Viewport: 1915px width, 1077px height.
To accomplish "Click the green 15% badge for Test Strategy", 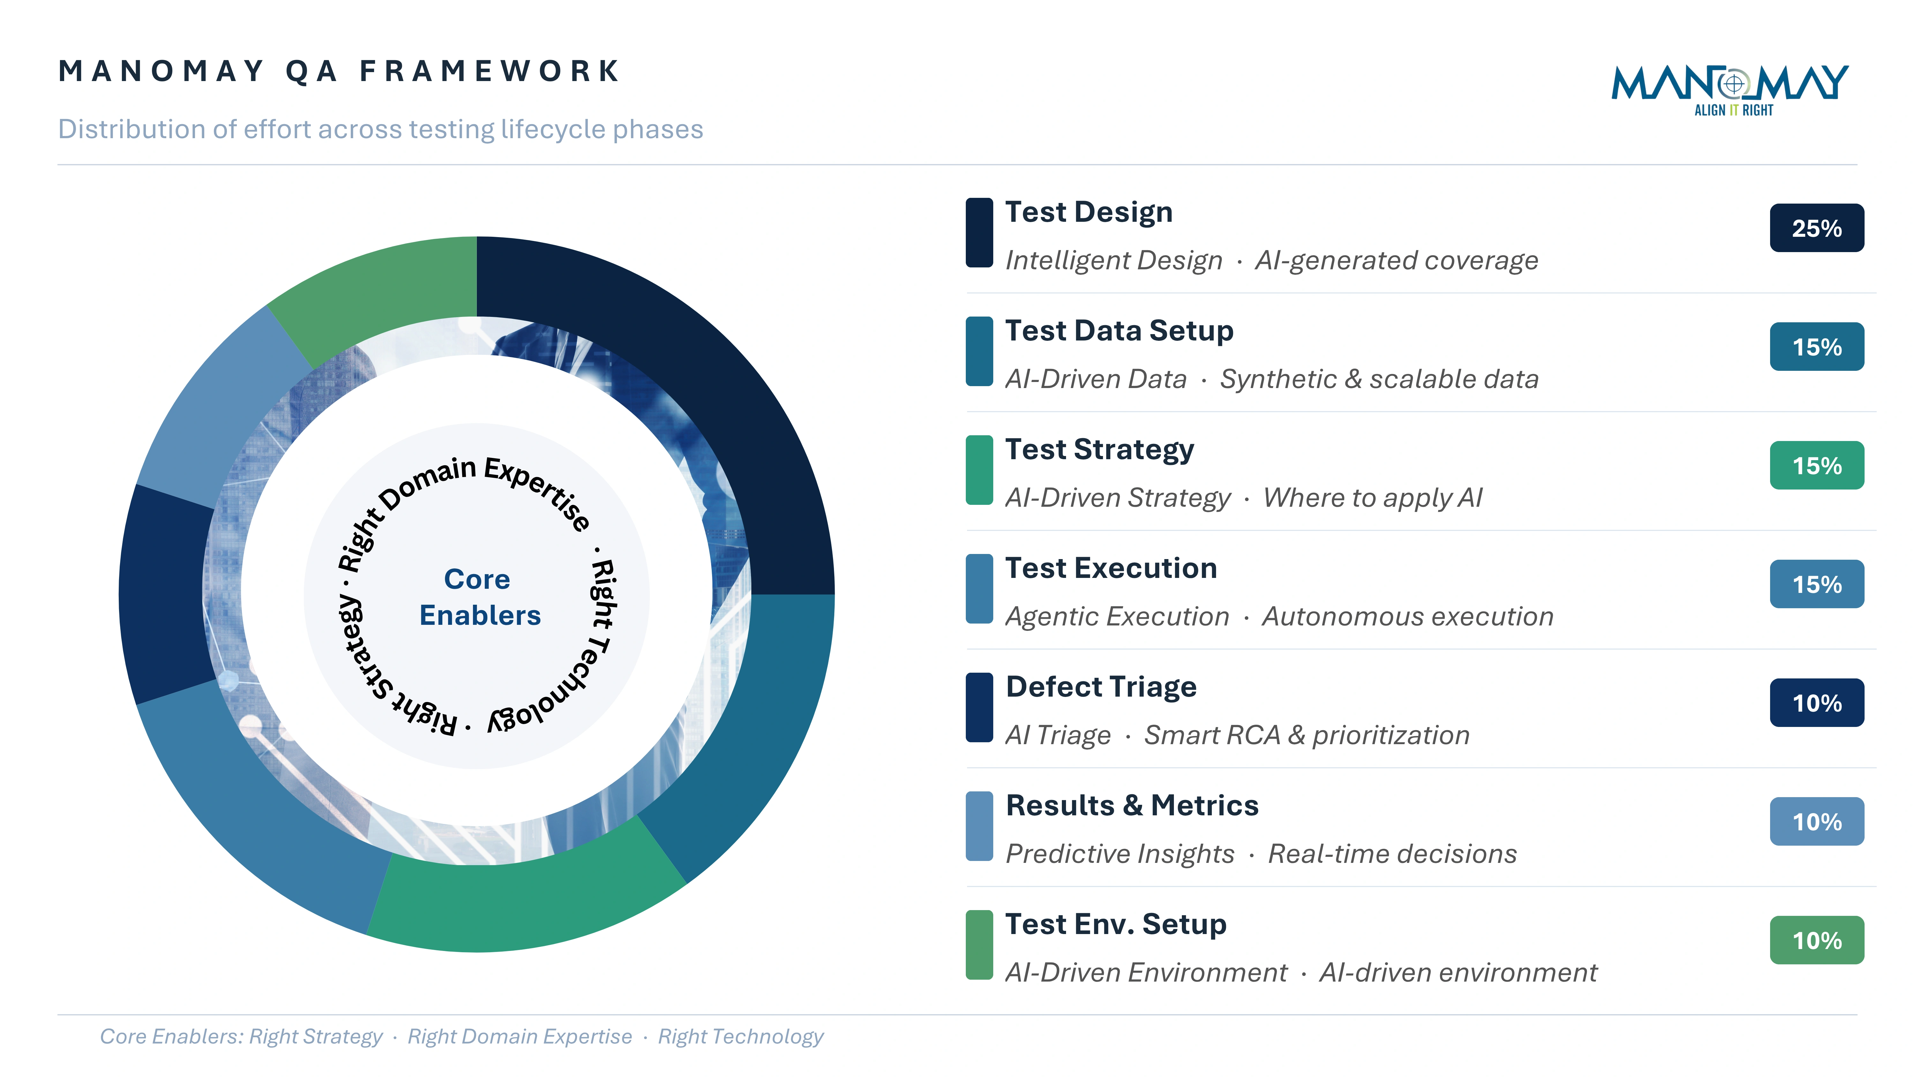I will pyautogui.click(x=1817, y=466).
